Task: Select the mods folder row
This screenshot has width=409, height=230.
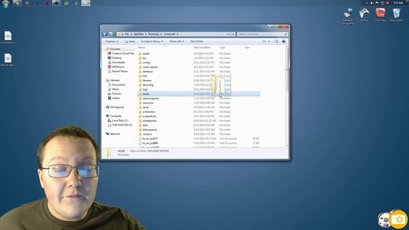Action: [198, 94]
